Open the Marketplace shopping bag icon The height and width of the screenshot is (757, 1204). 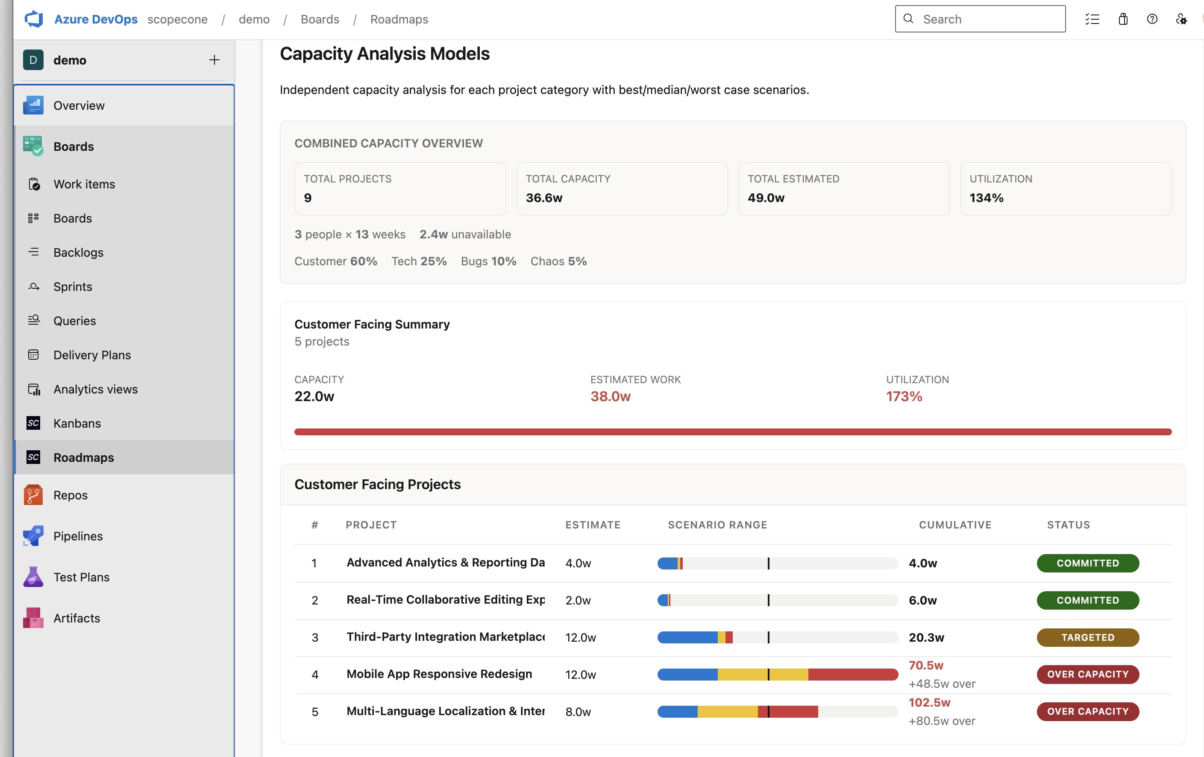1122,18
